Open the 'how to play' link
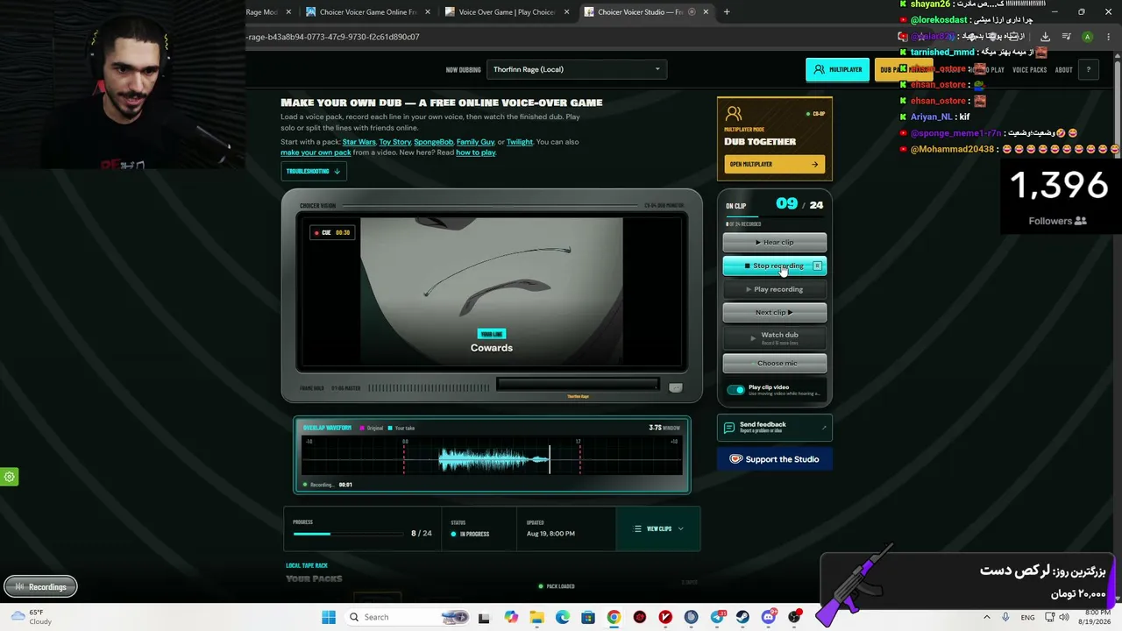 click(x=476, y=152)
